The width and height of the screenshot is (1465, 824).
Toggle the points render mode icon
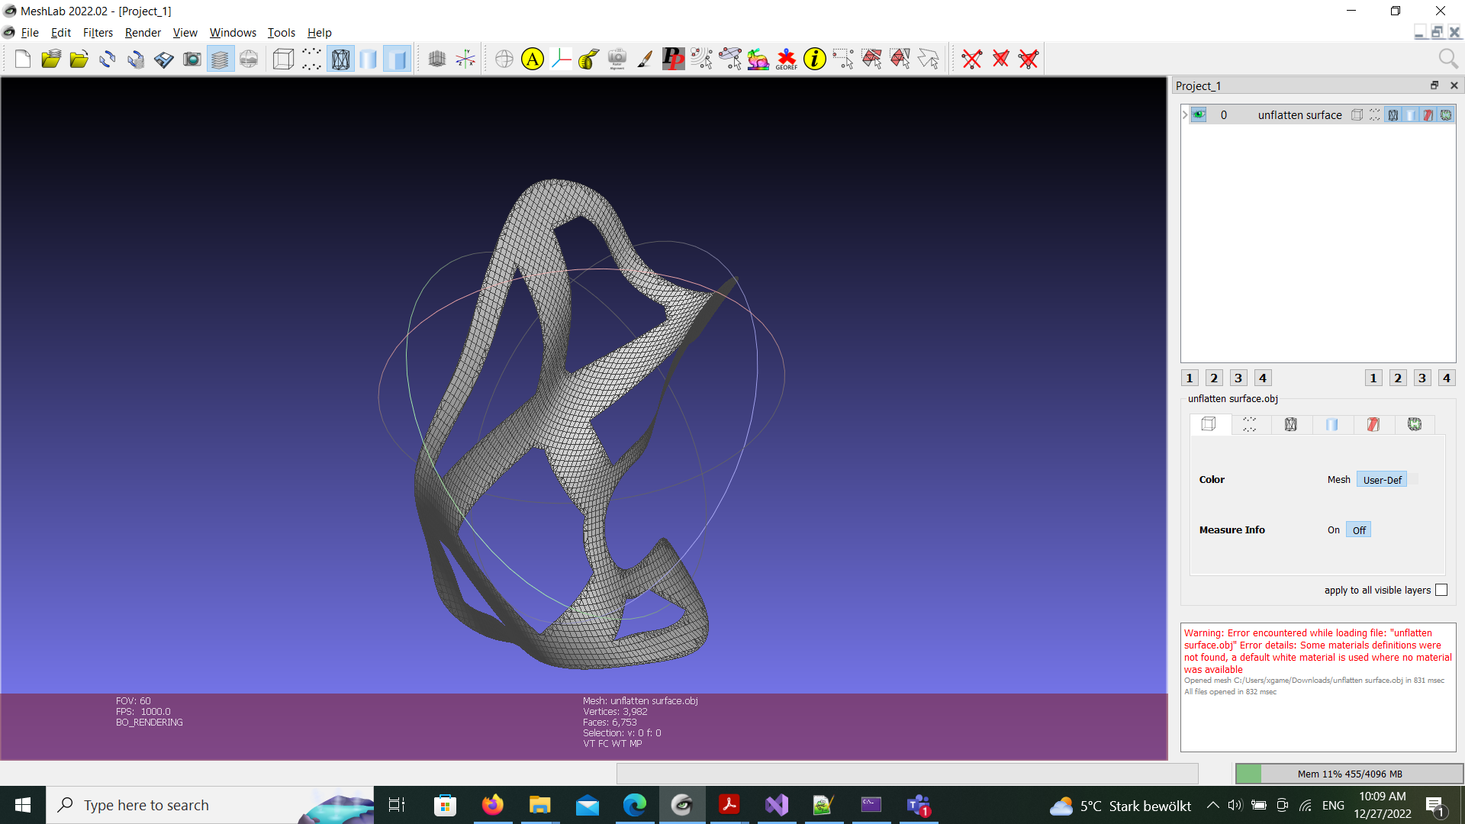click(311, 59)
